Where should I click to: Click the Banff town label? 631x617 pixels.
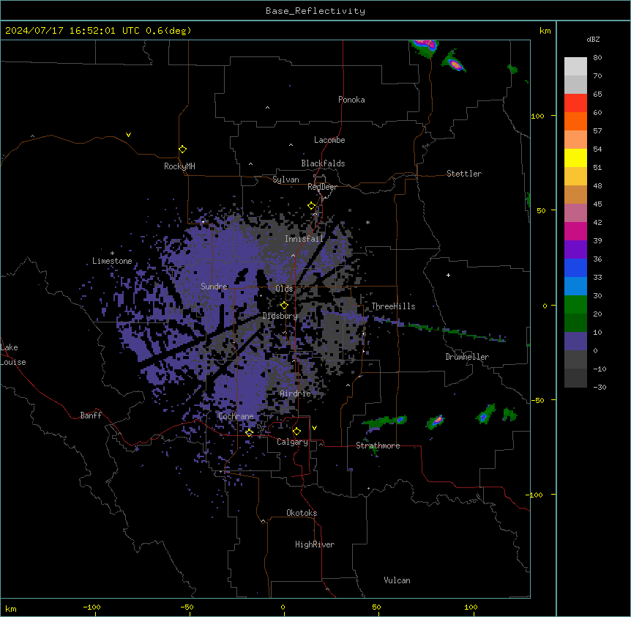tap(91, 415)
